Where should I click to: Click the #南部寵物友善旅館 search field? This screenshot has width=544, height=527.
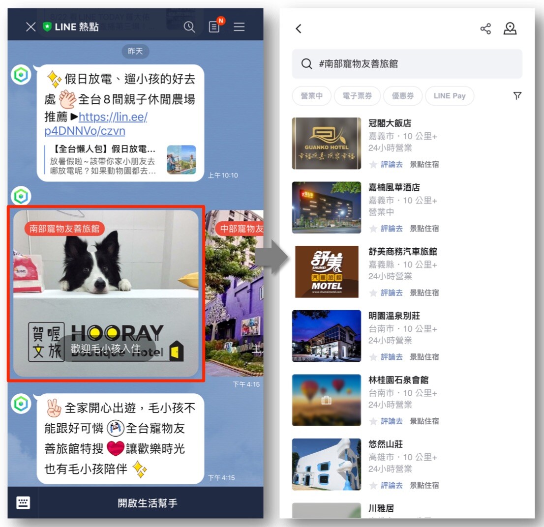pyautogui.click(x=407, y=64)
